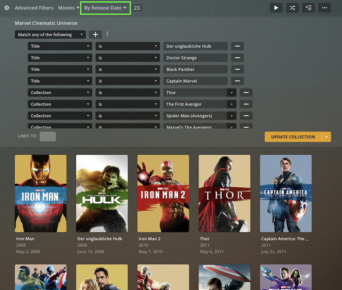Click the Update Collection button
The width and height of the screenshot is (342, 290).
[293, 137]
